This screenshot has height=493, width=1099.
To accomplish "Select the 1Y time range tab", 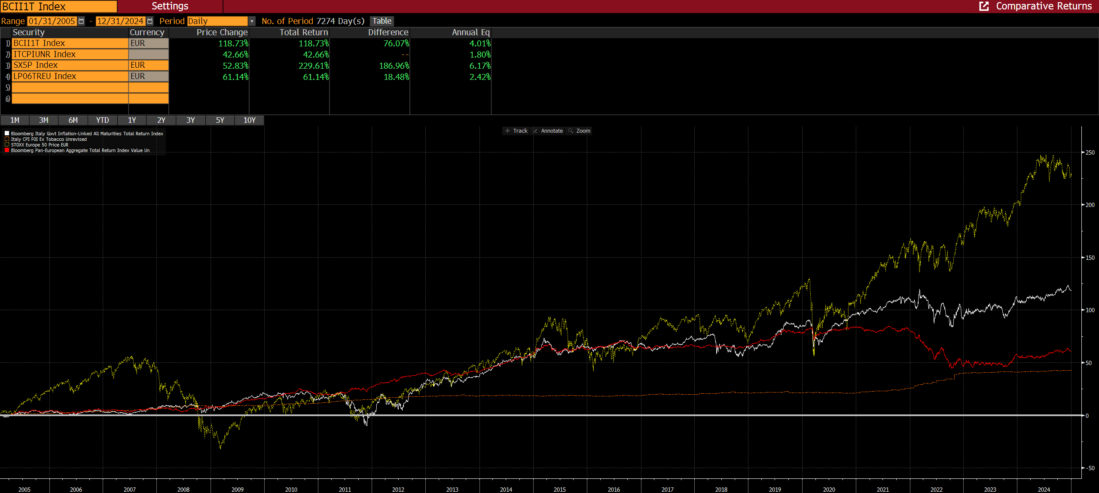I will (132, 120).
